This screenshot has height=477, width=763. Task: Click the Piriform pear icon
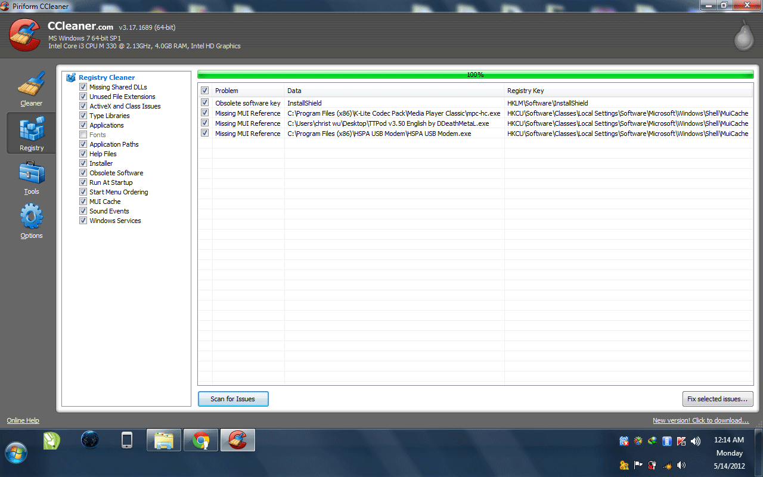743,35
